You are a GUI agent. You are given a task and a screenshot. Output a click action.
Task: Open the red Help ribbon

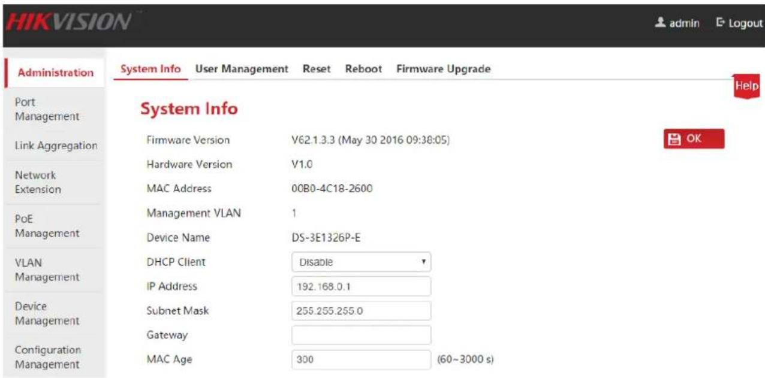(748, 87)
